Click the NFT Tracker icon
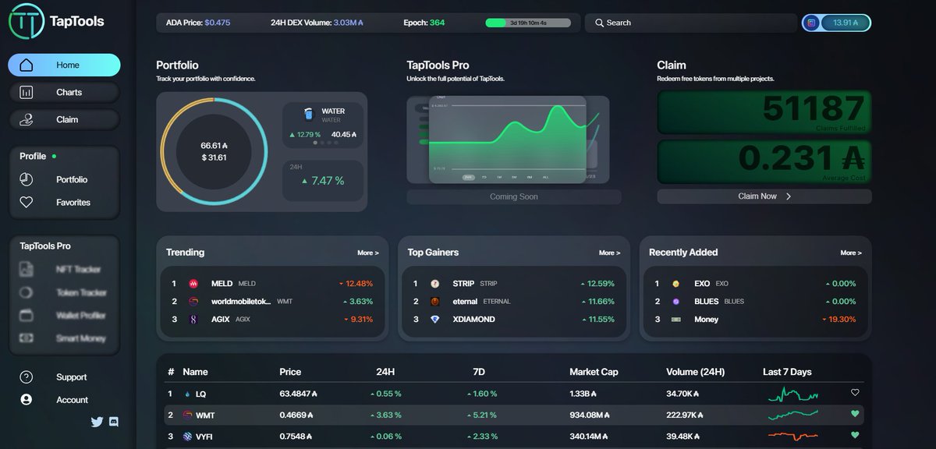Image resolution: width=936 pixels, height=449 pixels. coord(27,269)
